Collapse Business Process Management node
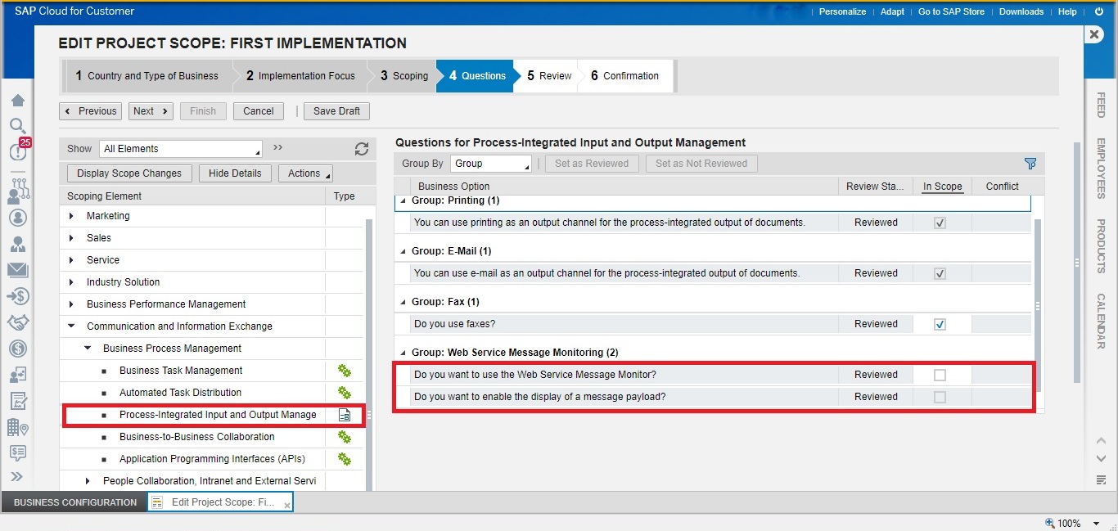The height and width of the screenshot is (531, 1118). tap(88, 349)
